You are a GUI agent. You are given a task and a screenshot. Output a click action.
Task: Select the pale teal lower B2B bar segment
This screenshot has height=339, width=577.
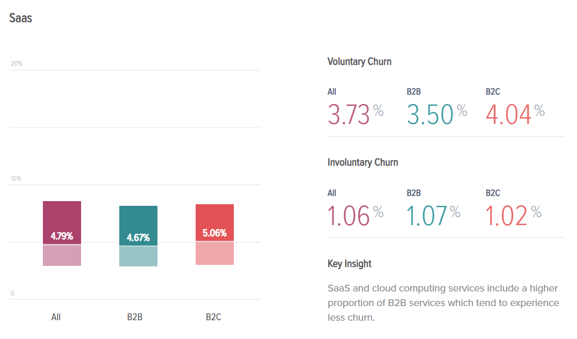click(138, 256)
